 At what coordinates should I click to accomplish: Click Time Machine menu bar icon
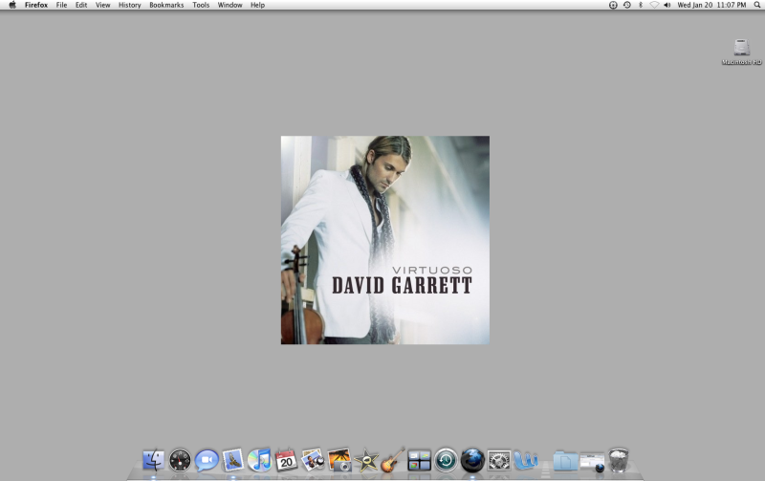pos(627,5)
